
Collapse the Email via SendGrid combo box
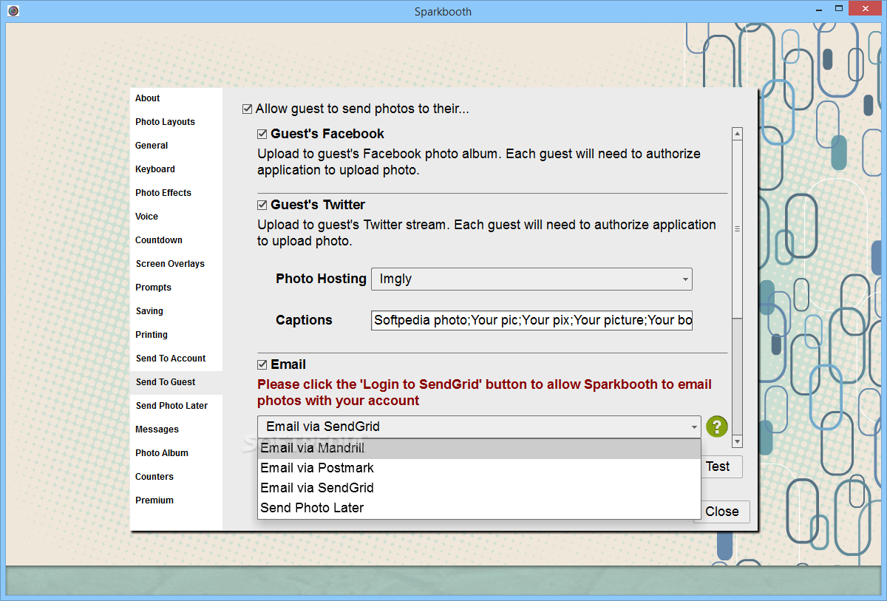[479, 427]
